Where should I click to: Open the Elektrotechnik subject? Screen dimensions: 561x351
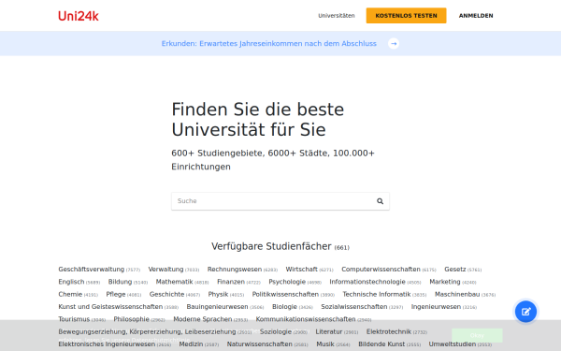tap(389, 331)
